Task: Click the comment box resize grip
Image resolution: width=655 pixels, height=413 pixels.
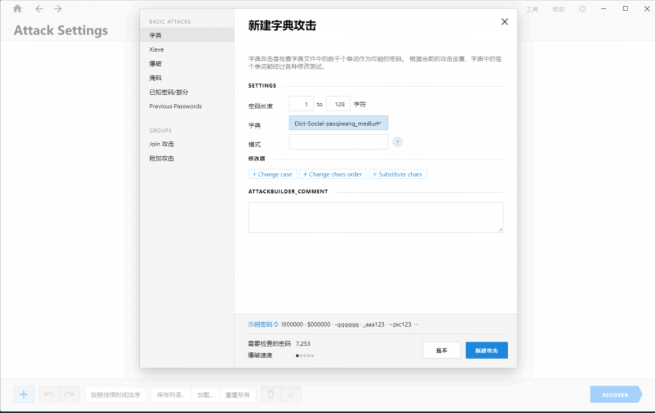Action: (x=500, y=229)
